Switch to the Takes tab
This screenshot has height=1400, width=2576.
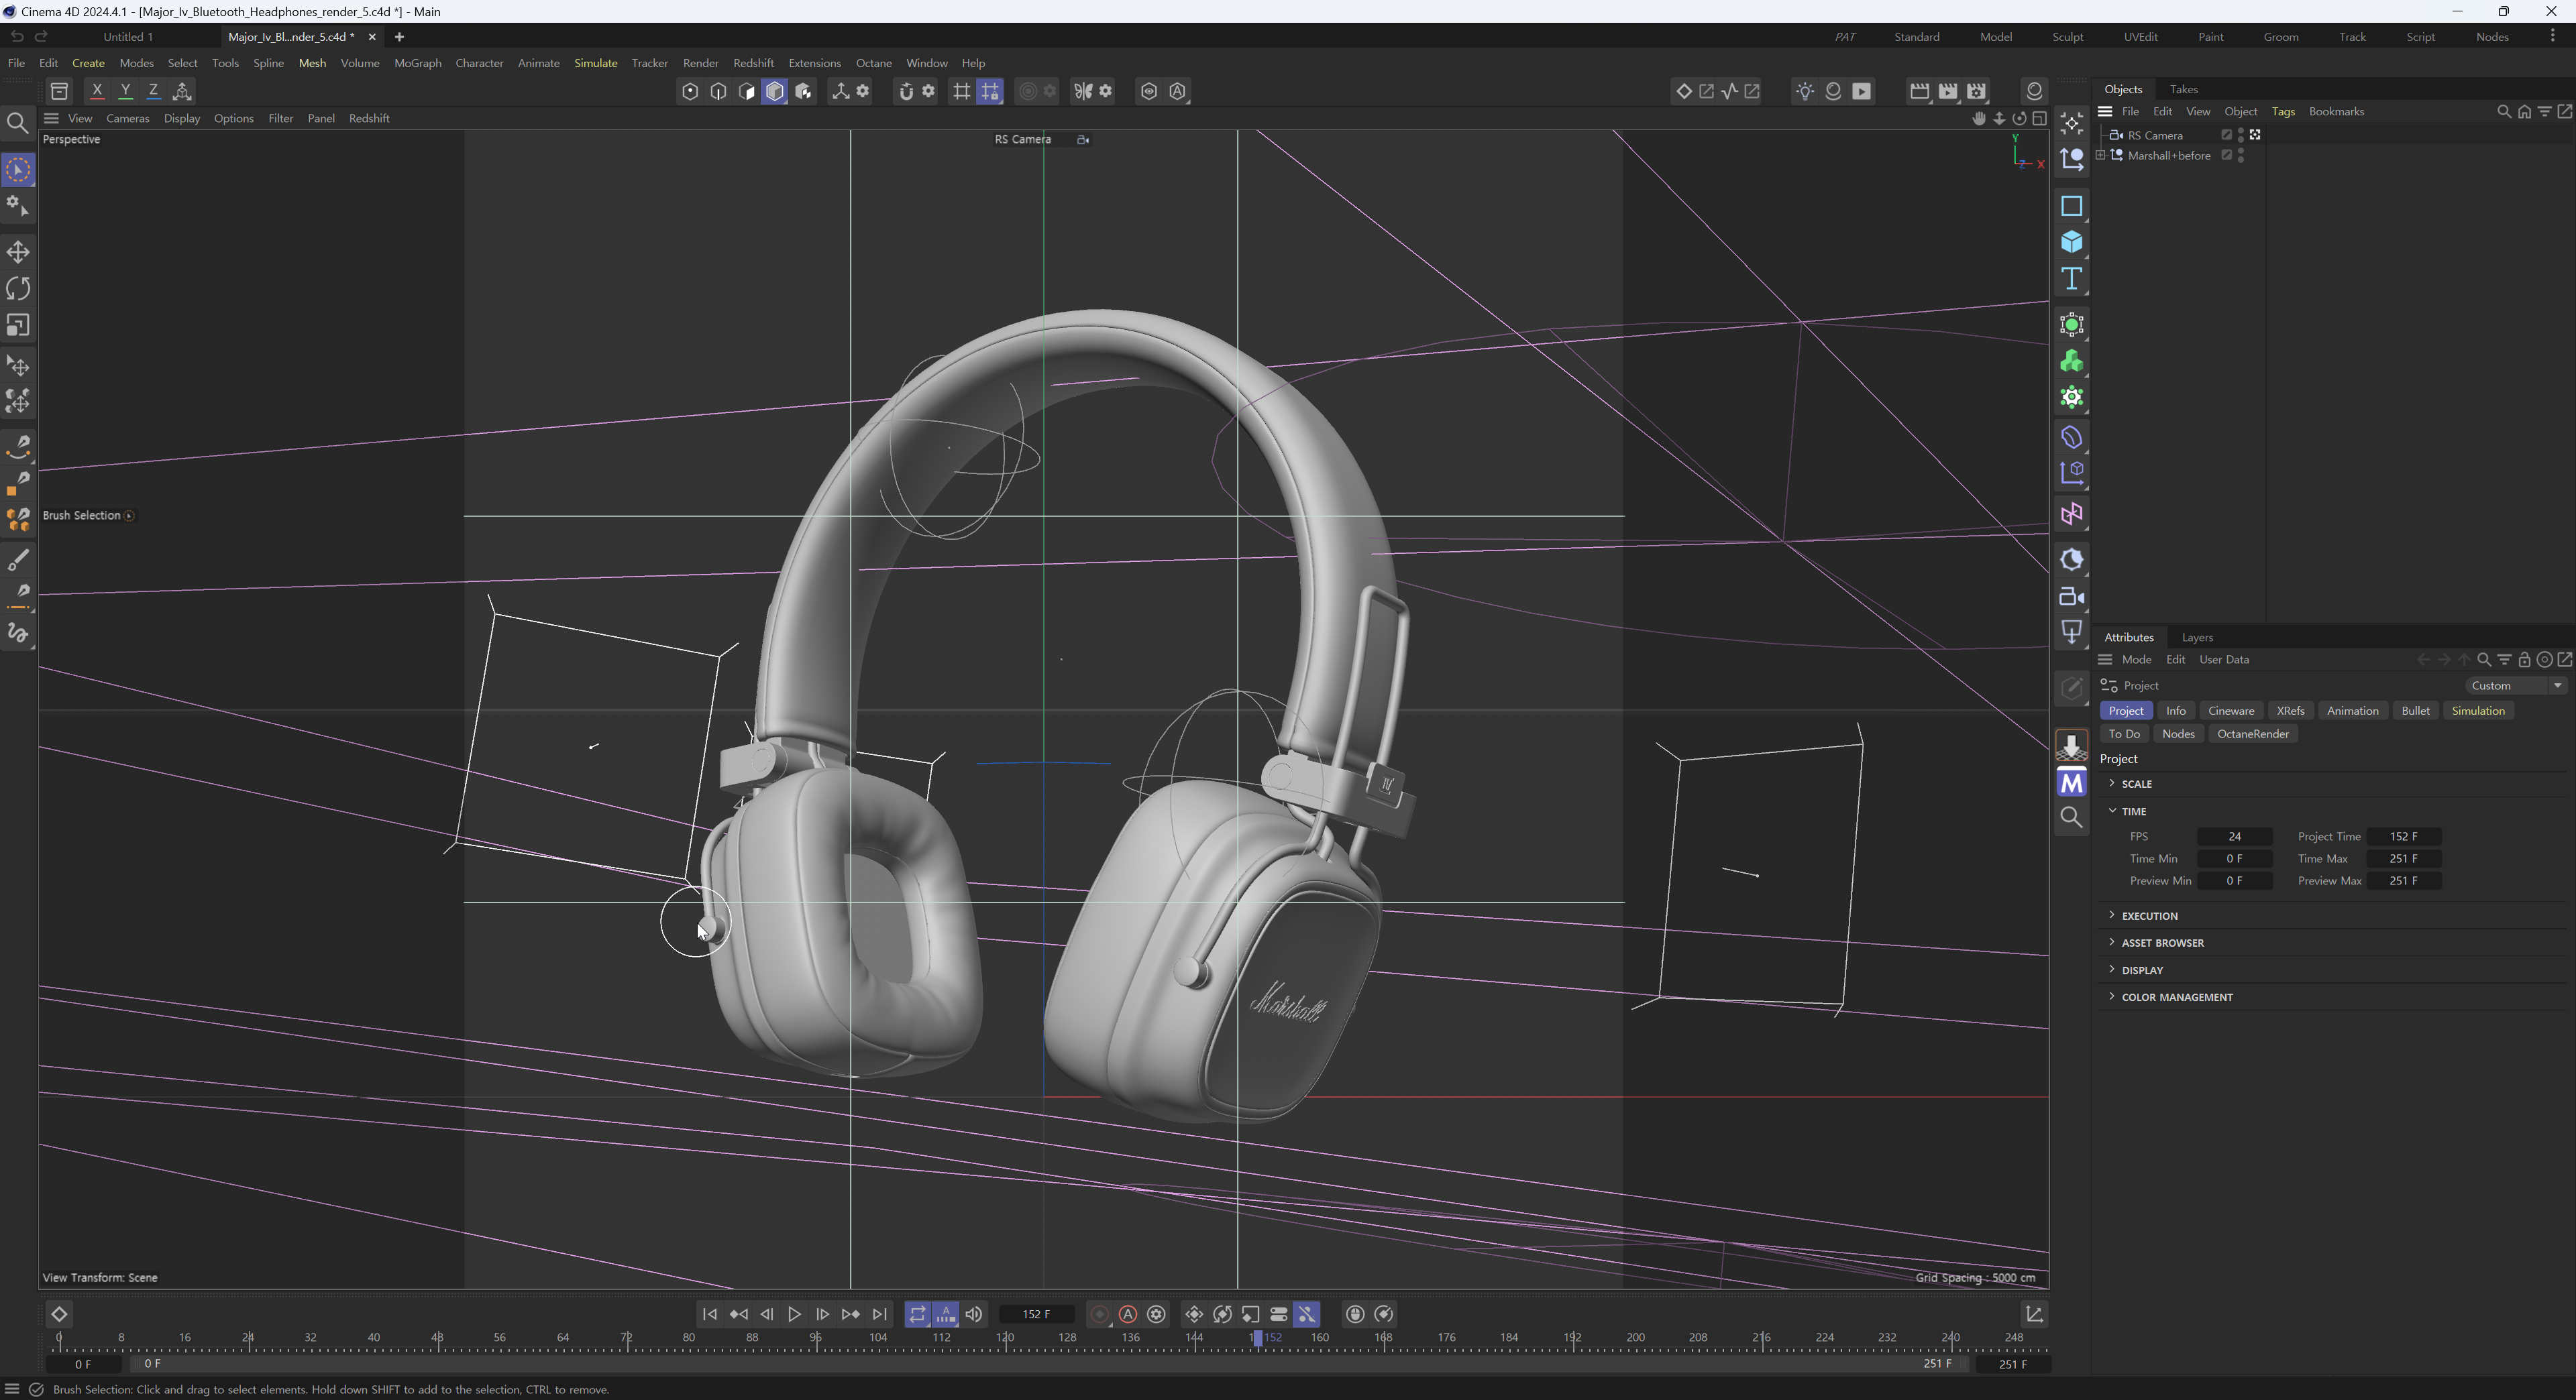coord(2183,89)
